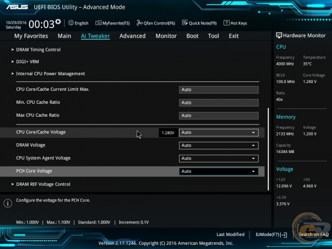Click the settings list vertical scrollbar

coord(268,149)
